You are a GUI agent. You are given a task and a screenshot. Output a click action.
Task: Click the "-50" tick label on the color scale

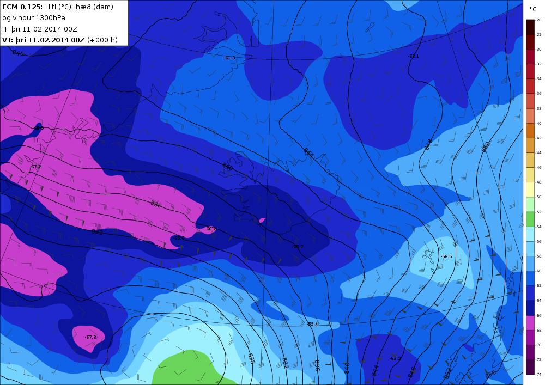tap(538, 197)
